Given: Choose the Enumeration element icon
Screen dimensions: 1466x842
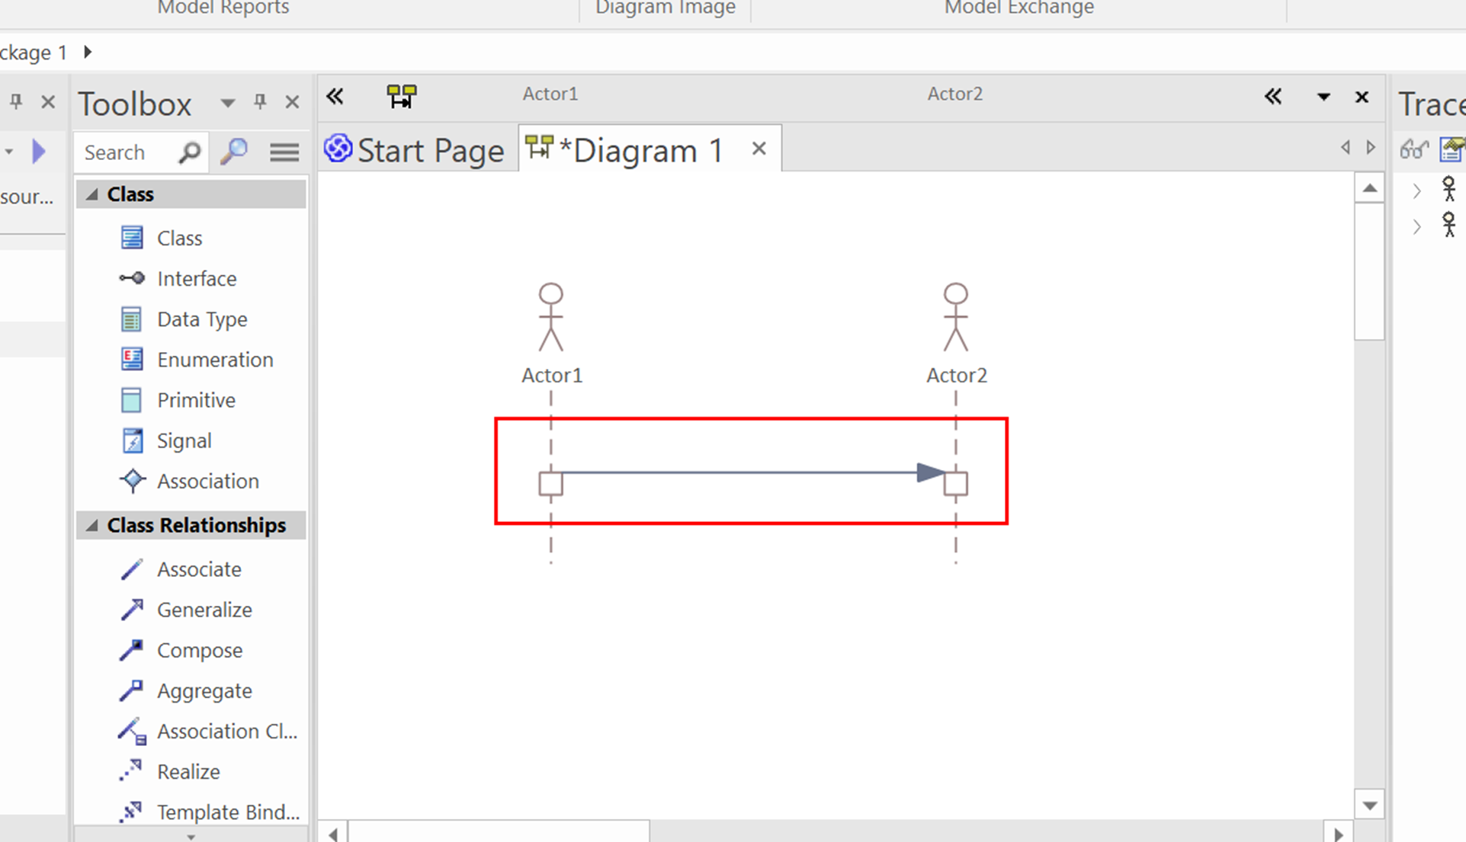Looking at the screenshot, I should pyautogui.click(x=132, y=360).
